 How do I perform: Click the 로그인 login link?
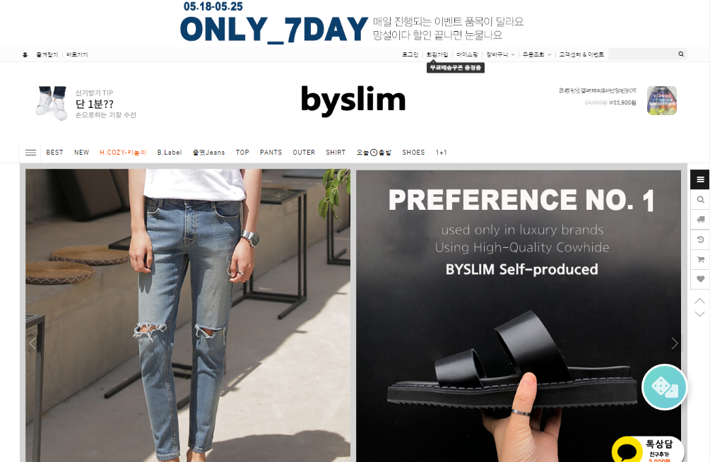point(410,55)
